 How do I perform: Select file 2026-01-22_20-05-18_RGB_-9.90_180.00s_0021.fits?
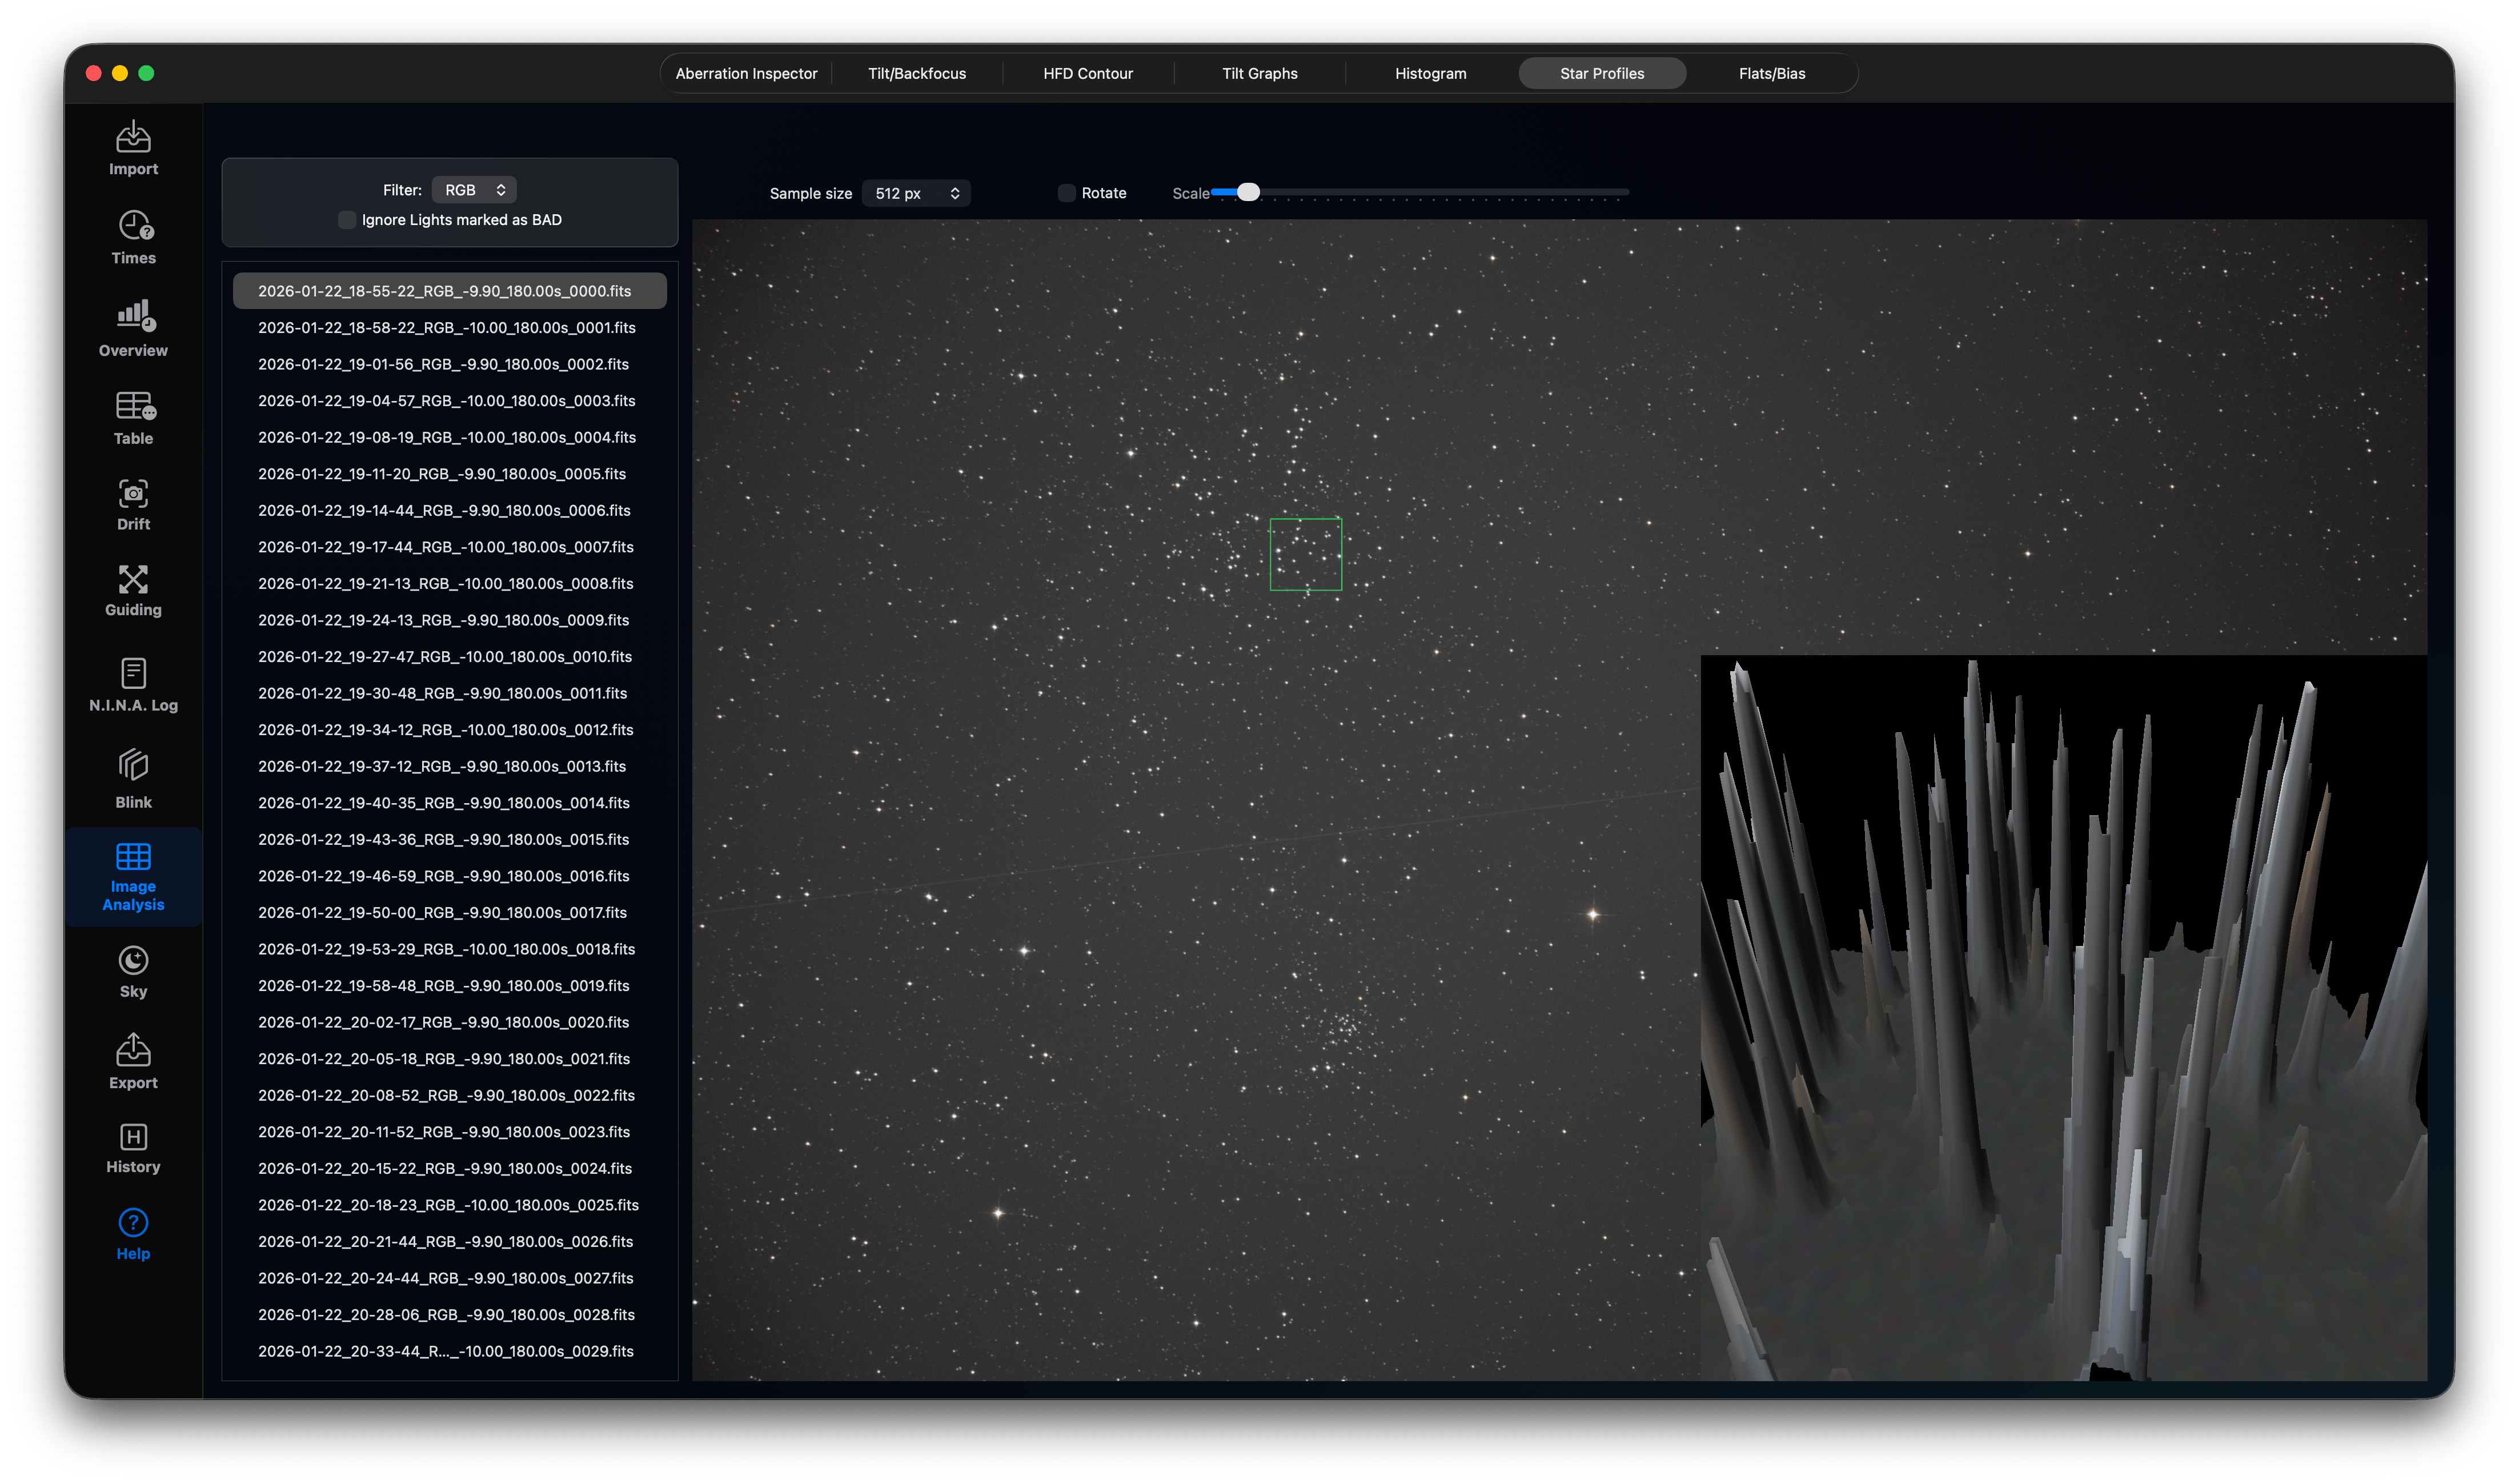click(x=449, y=1059)
